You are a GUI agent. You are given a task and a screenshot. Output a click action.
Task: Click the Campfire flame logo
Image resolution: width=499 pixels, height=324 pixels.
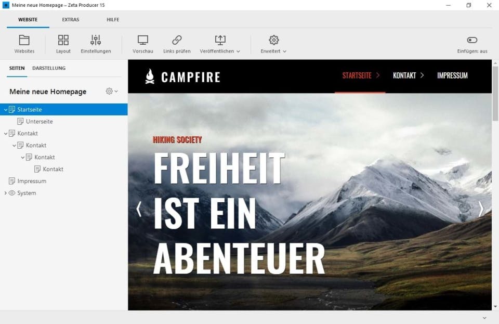tap(150, 76)
